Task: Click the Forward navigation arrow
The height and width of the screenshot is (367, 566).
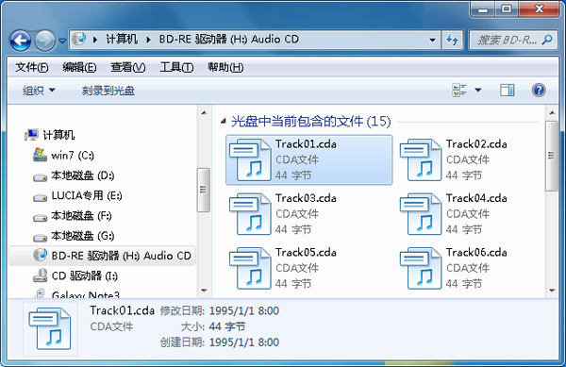Action: point(44,40)
